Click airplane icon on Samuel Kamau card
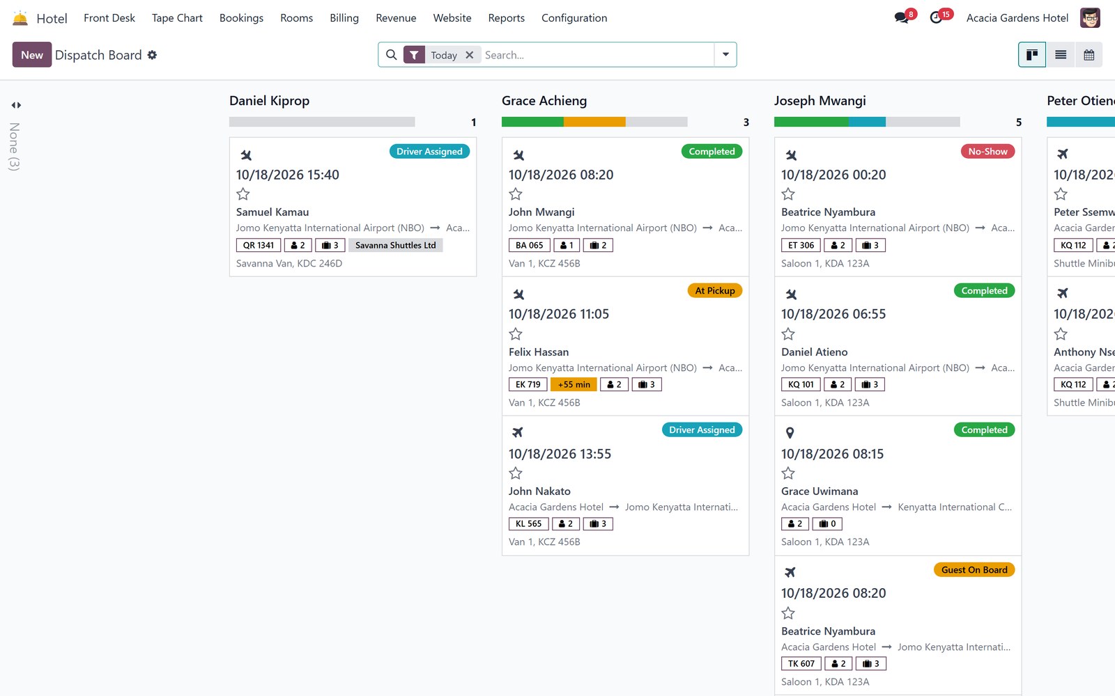 246,155
